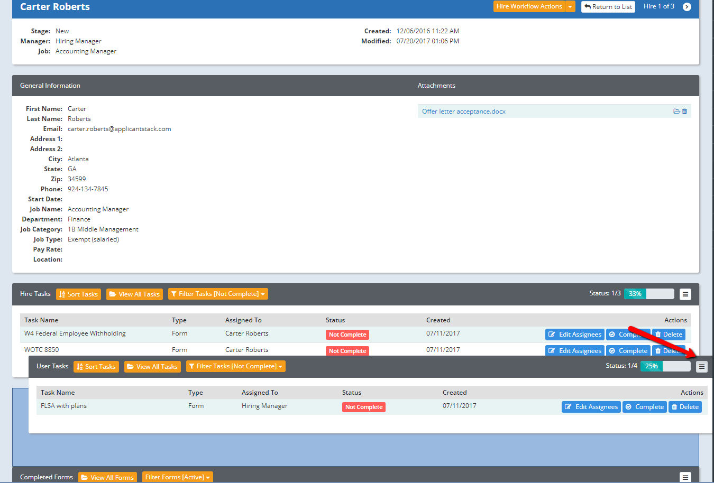Image resolution: width=714 pixels, height=483 pixels.
Task: Expand Filter Tasks [Not Complete] in User Tasks
Action: click(x=235, y=366)
